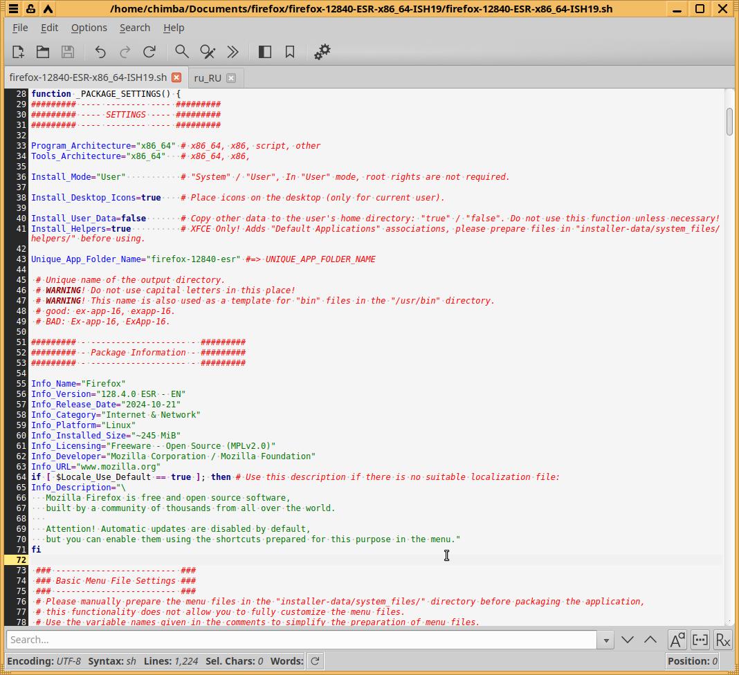The height and width of the screenshot is (675, 739).
Task: Find next match with down arrow
Action: pyautogui.click(x=628, y=640)
